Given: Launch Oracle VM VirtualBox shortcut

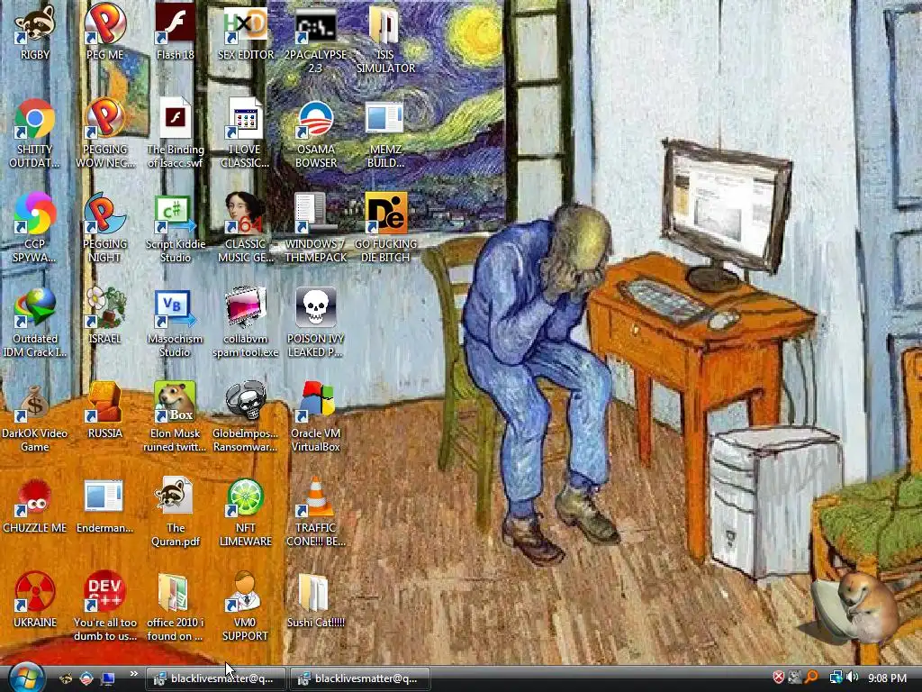Looking at the screenshot, I should 316,403.
